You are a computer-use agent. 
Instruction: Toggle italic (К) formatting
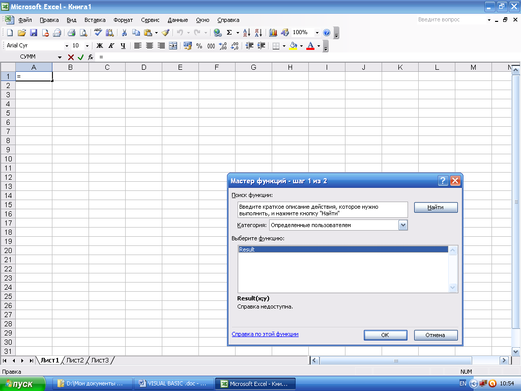111,46
